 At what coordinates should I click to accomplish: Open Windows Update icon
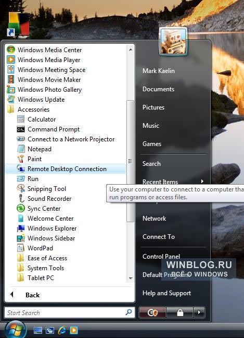point(11,100)
